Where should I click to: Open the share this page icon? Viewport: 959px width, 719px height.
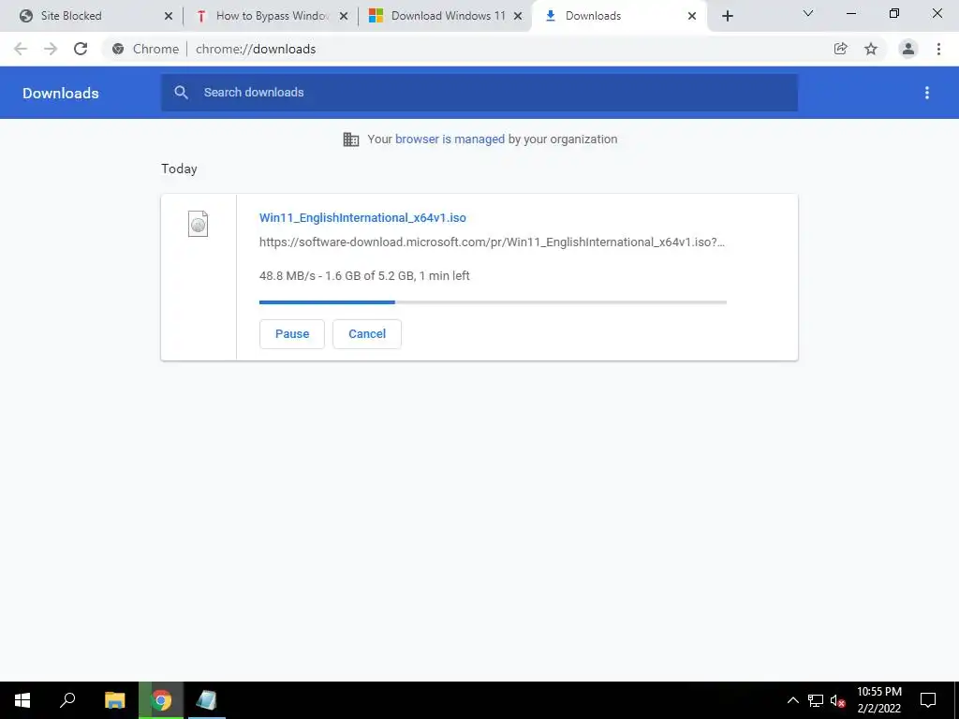pyautogui.click(x=840, y=49)
